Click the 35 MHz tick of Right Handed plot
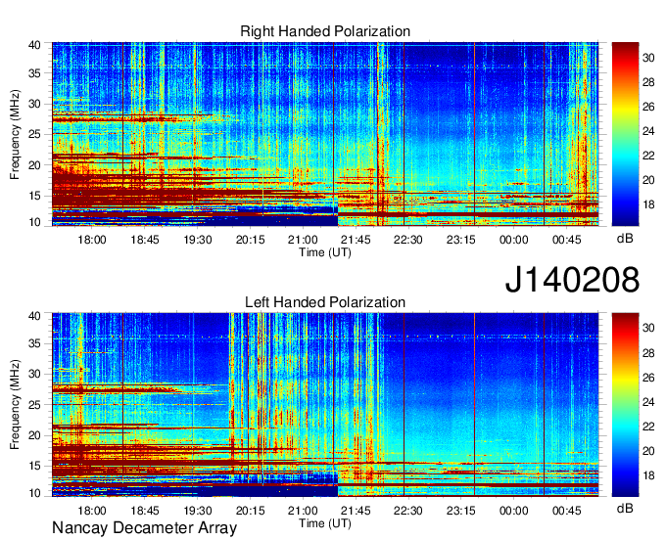 [34, 73]
